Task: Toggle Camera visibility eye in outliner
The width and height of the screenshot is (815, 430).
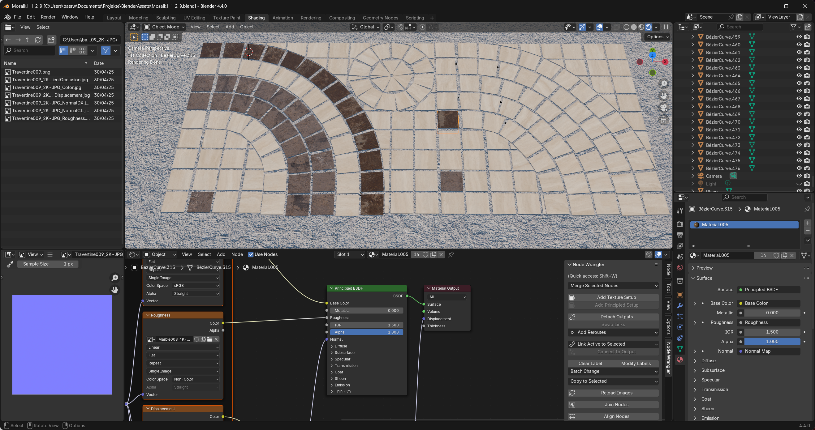Action: click(x=799, y=176)
